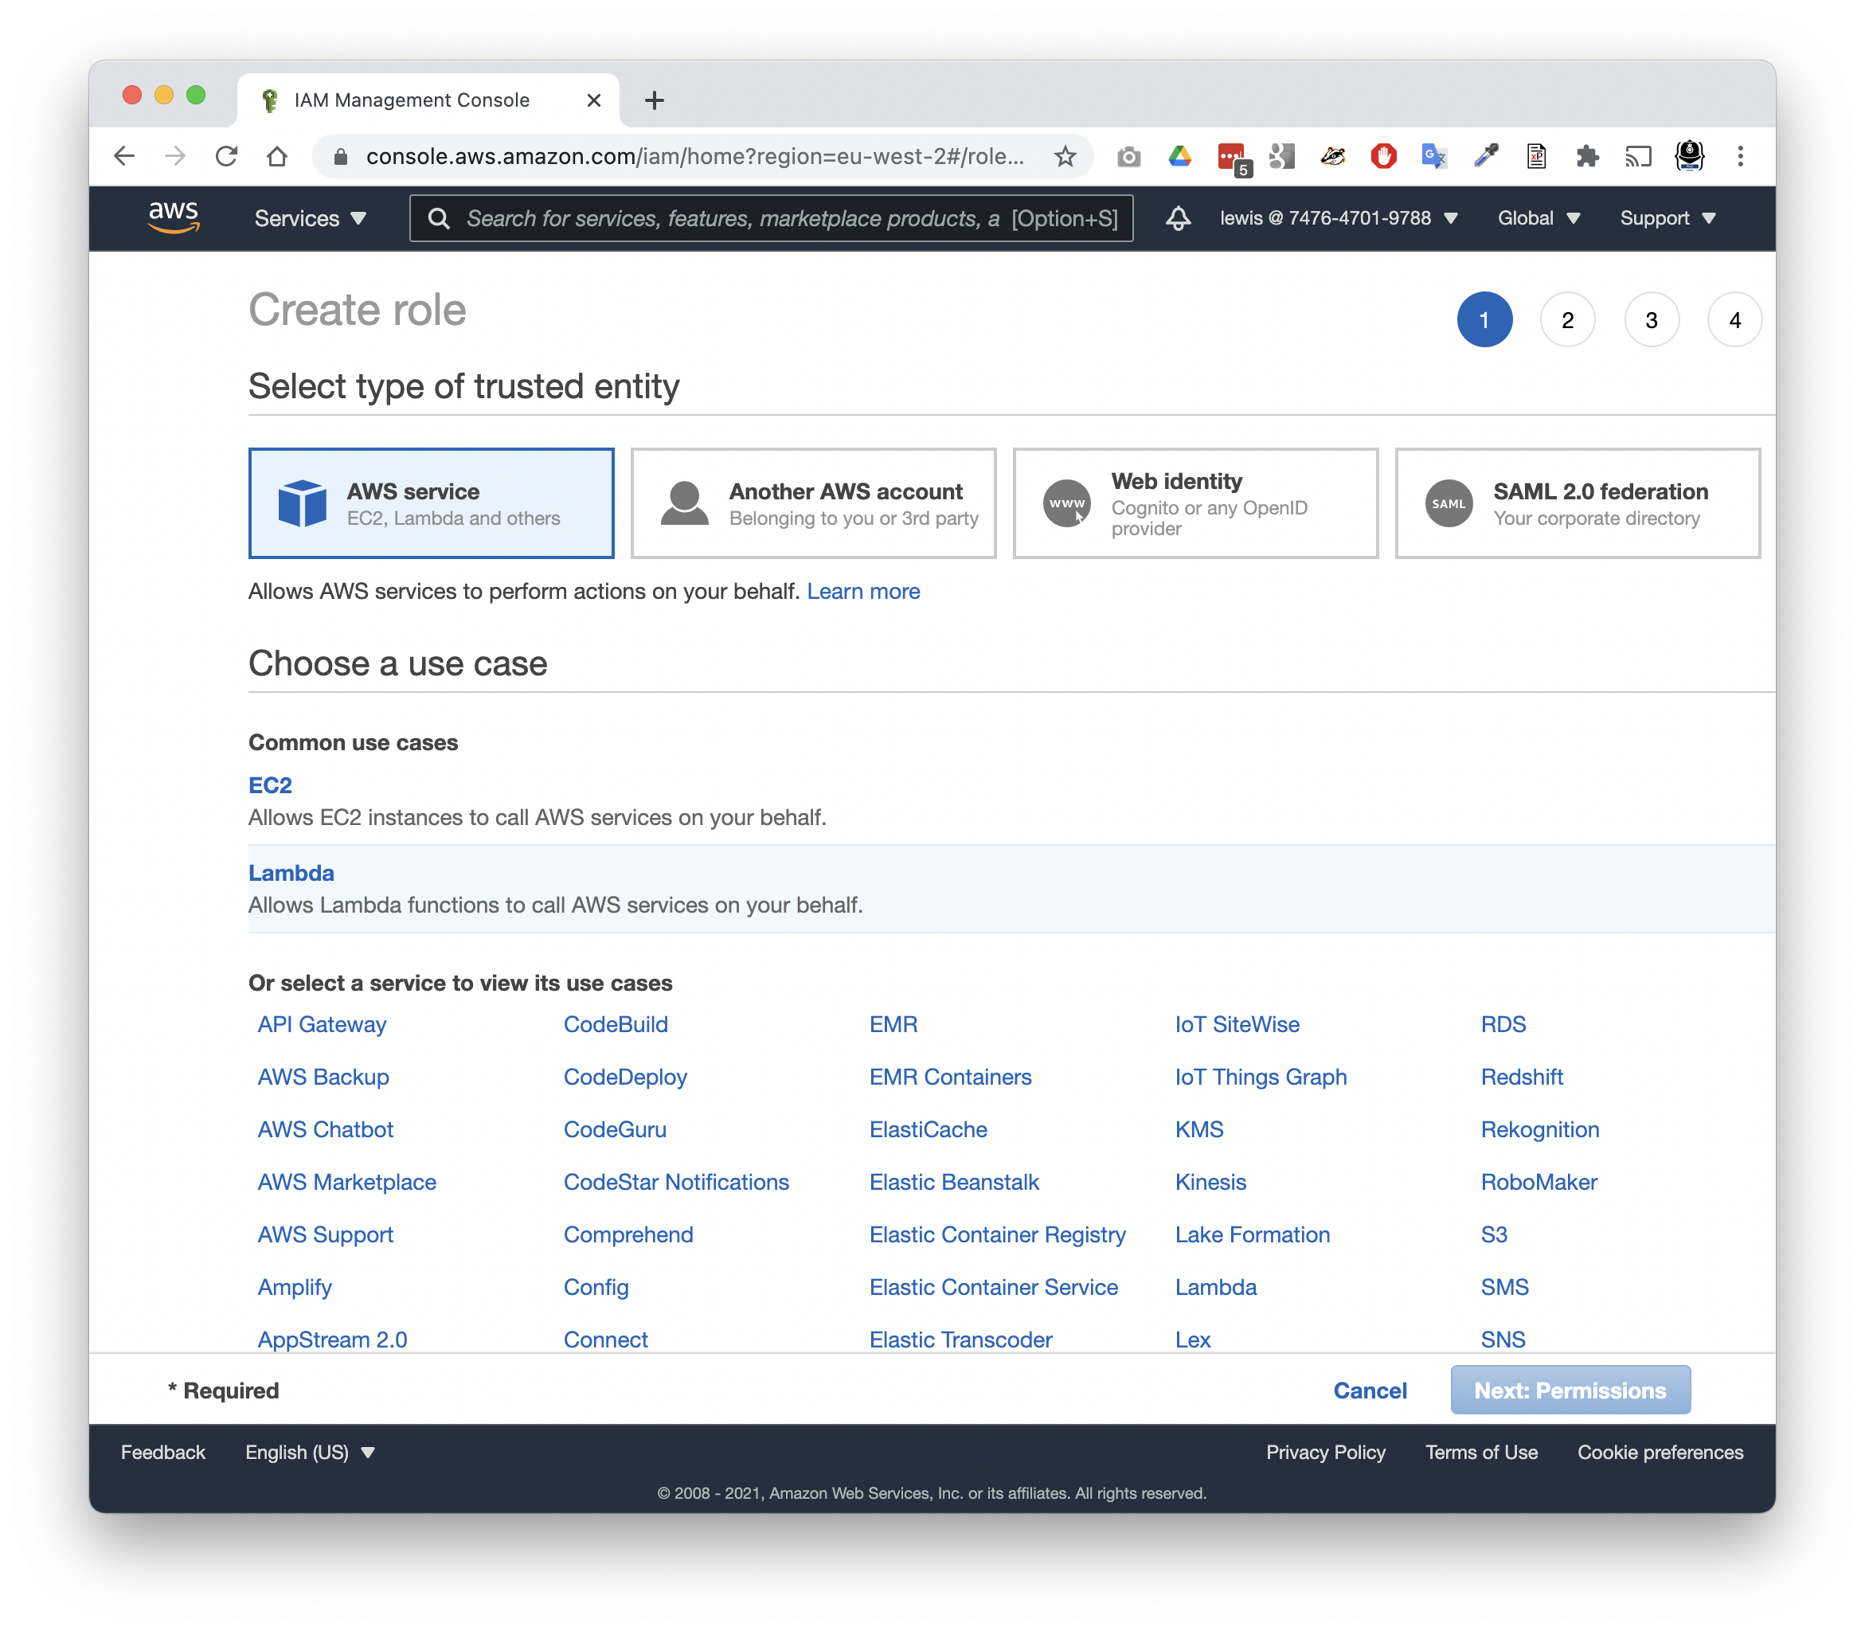The height and width of the screenshot is (1631, 1865).
Task: Select the Comprehend service
Action: click(x=628, y=1235)
